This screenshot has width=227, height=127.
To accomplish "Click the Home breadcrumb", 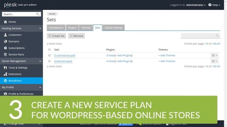I will (52, 14).
